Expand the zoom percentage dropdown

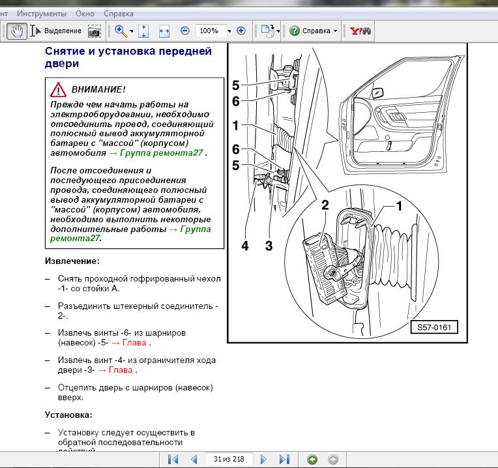[x=229, y=31]
